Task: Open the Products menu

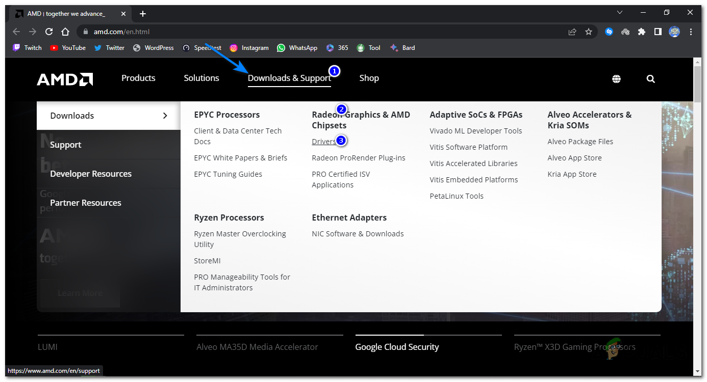Action: click(138, 78)
